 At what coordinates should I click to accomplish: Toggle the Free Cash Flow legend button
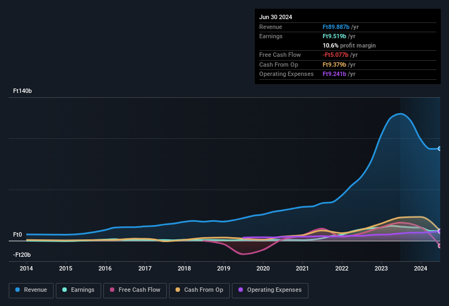coord(135,291)
